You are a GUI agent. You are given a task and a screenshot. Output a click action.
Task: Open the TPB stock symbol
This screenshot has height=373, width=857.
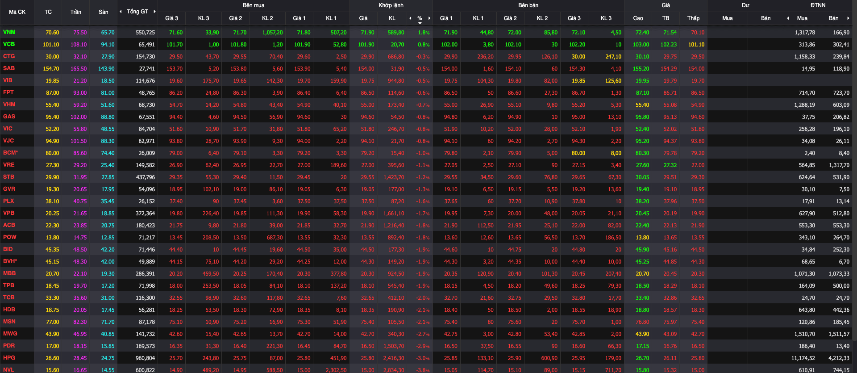8,285
